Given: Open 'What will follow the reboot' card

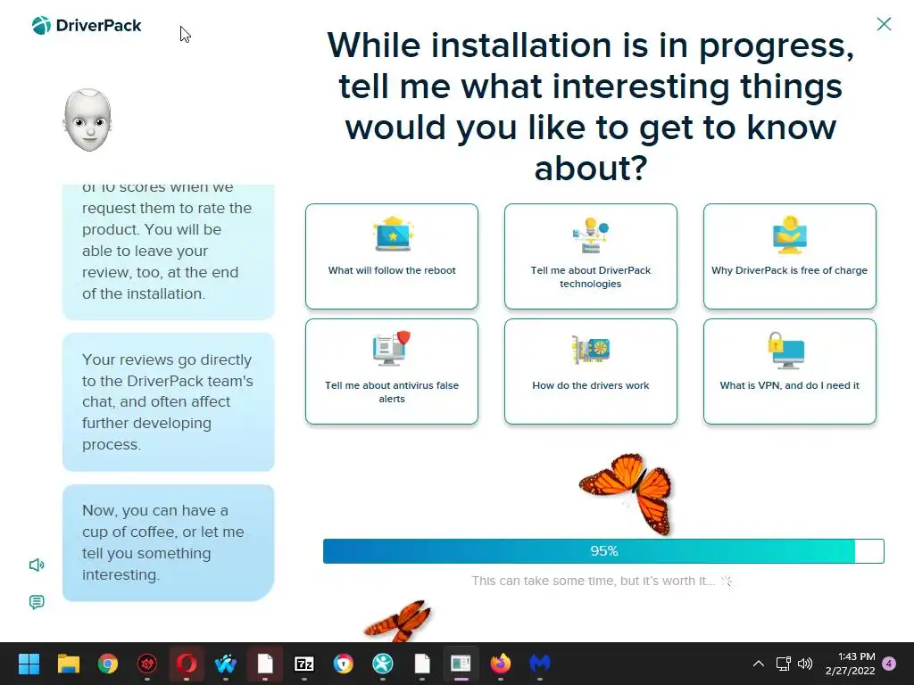Looking at the screenshot, I should coord(392,256).
